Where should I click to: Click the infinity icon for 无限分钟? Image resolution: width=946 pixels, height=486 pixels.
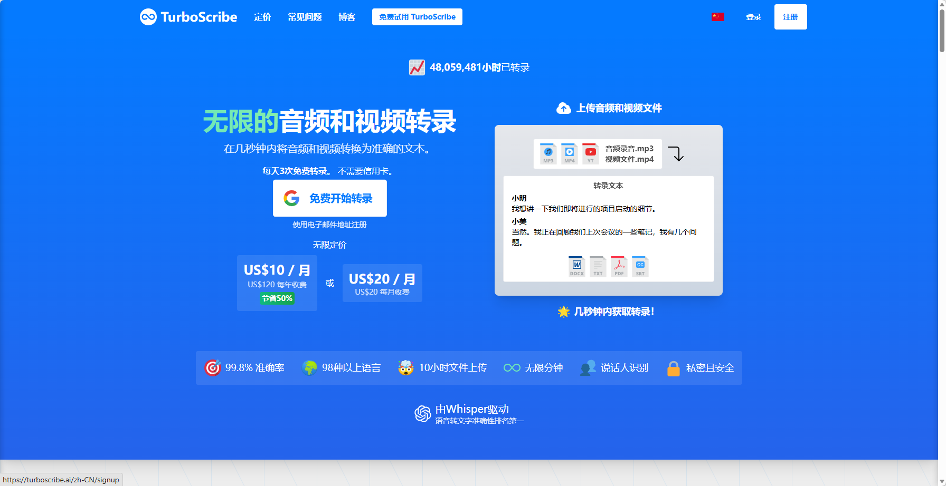512,368
